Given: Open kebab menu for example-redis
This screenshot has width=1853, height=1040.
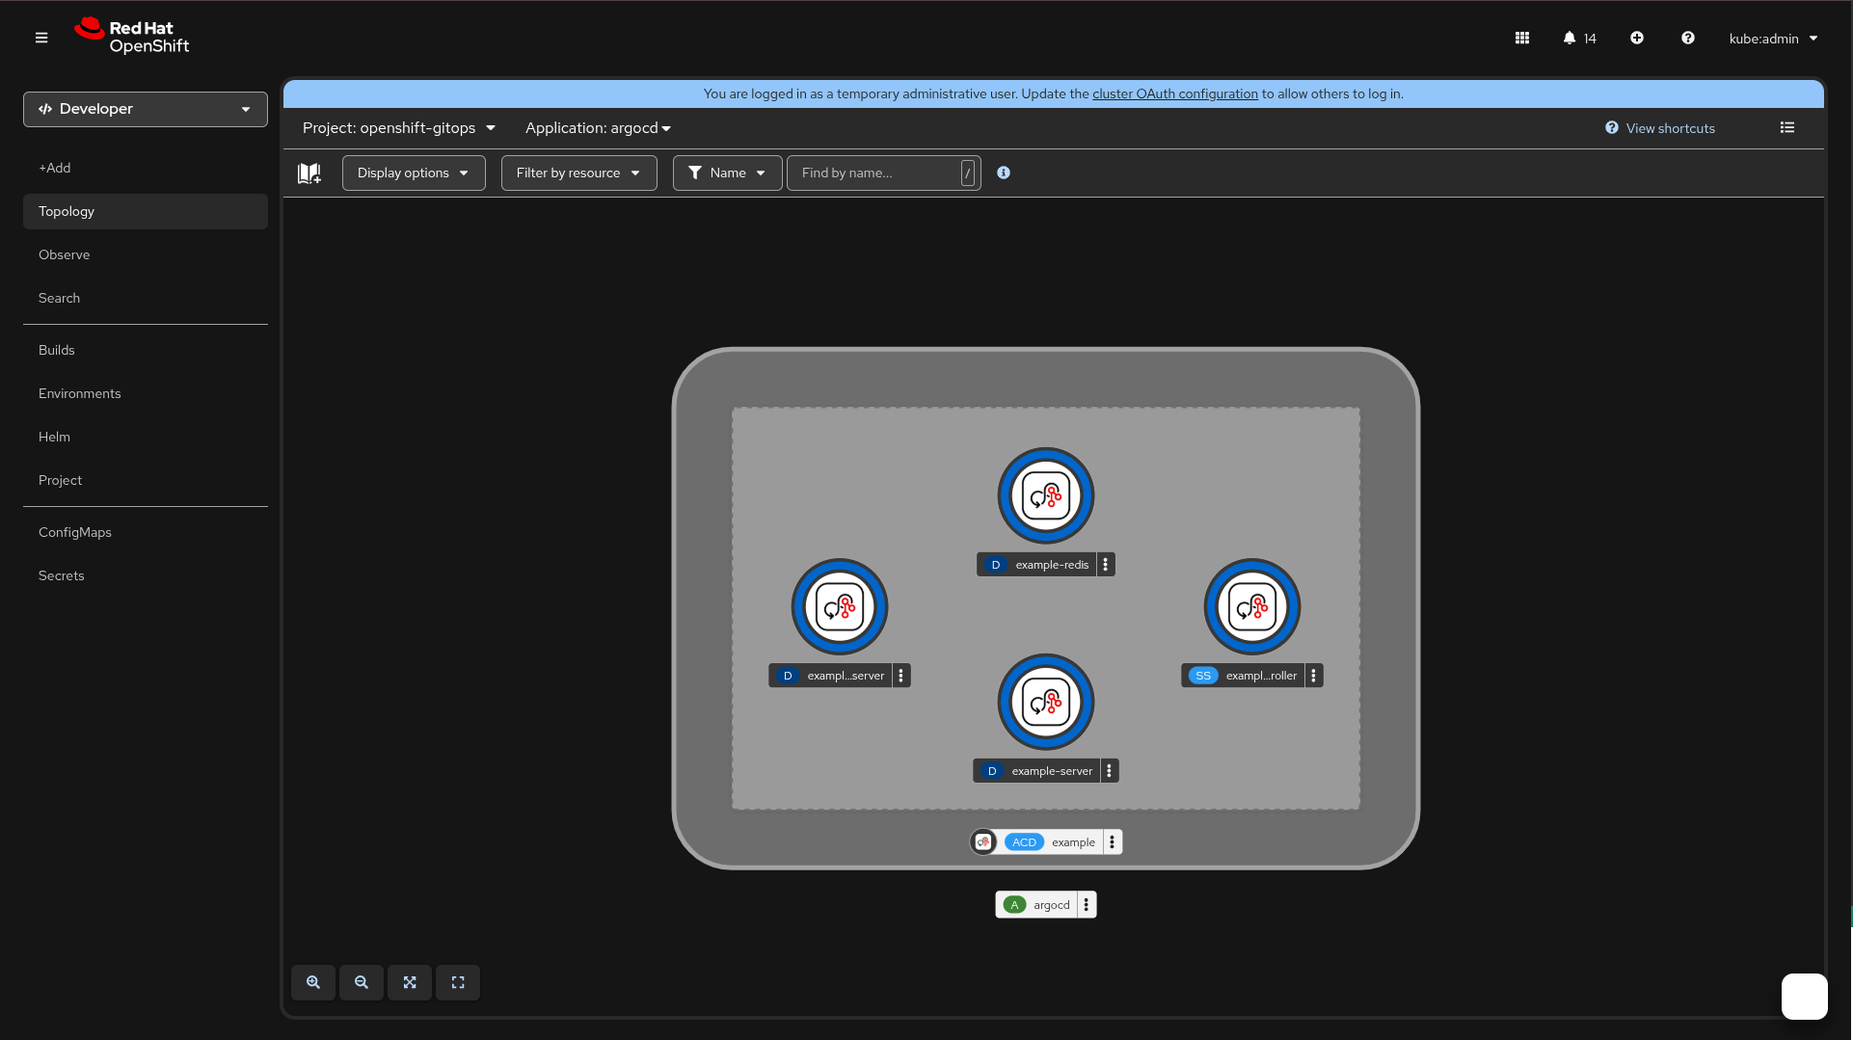Looking at the screenshot, I should pyautogui.click(x=1106, y=565).
